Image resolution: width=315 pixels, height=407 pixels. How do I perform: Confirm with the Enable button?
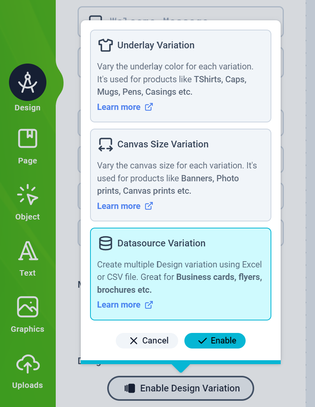(215, 341)
